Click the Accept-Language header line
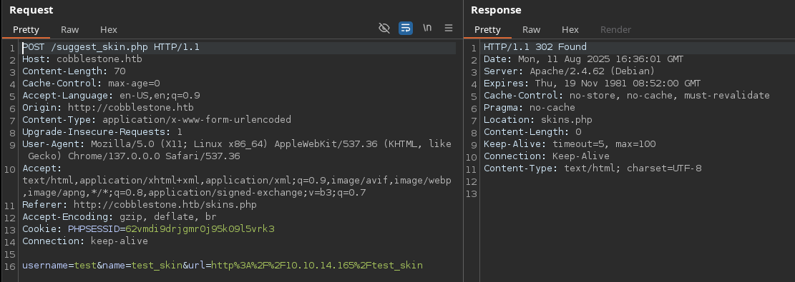 click(111, 96)
